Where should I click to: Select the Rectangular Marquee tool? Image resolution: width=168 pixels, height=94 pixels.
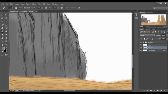(2, 15)
